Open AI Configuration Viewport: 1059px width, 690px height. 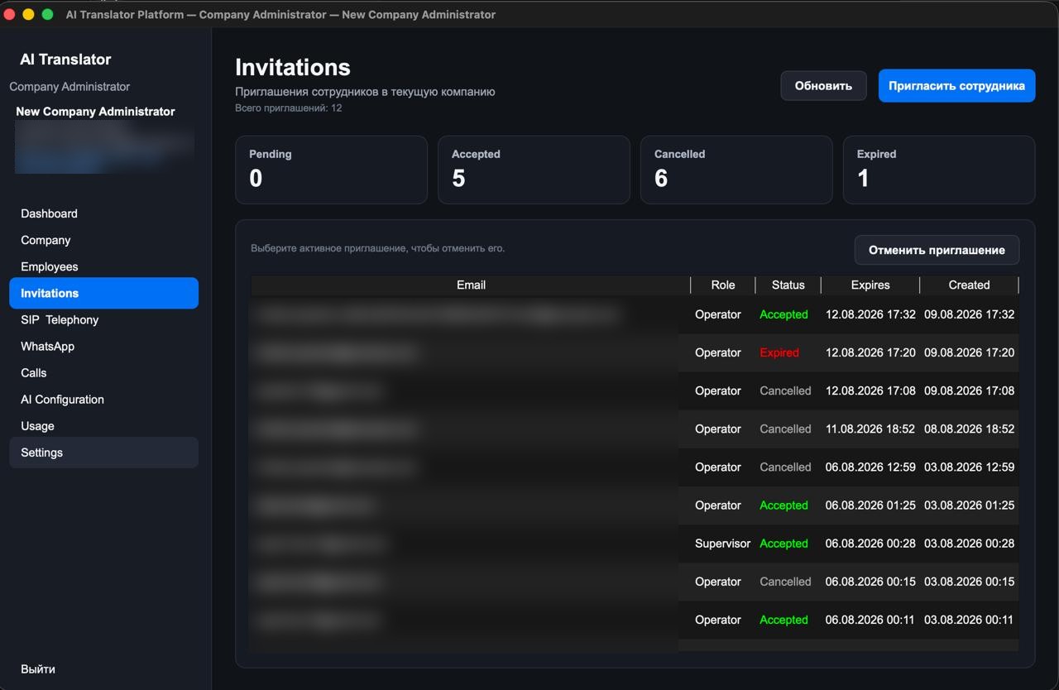[103, 399]
